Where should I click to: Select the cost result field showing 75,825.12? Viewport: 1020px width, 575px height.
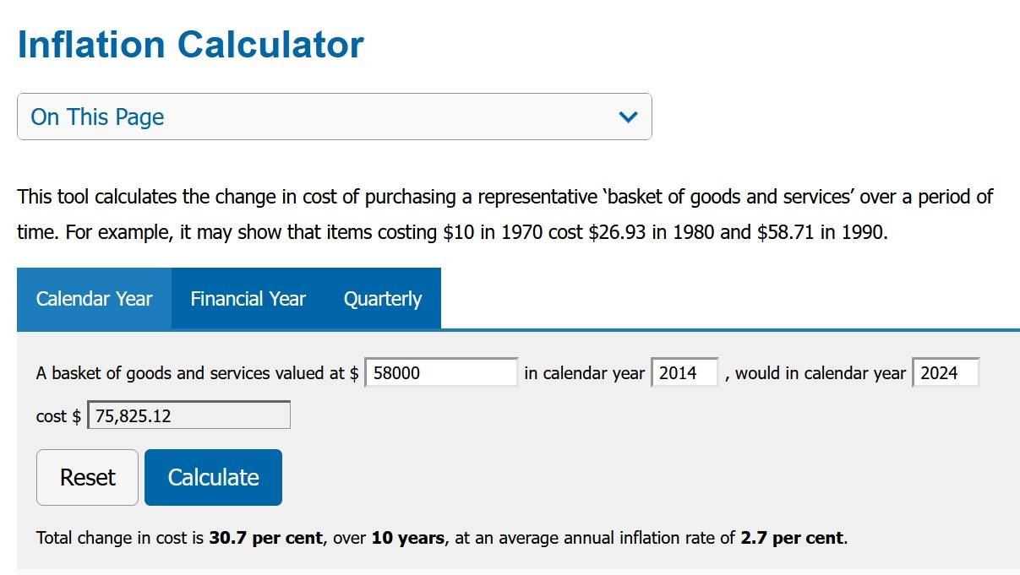[x=188, y=415]
